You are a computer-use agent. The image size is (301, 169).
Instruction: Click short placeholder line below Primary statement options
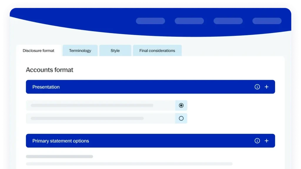coord(59,157)
